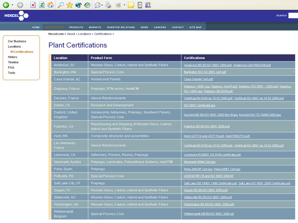Open SITE MAP navigation item
This screenshot has width=298, height=223.
(195, 27)
